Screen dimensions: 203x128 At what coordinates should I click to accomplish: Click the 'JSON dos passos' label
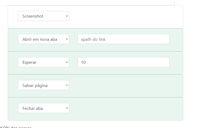click(x=16, y=127)
